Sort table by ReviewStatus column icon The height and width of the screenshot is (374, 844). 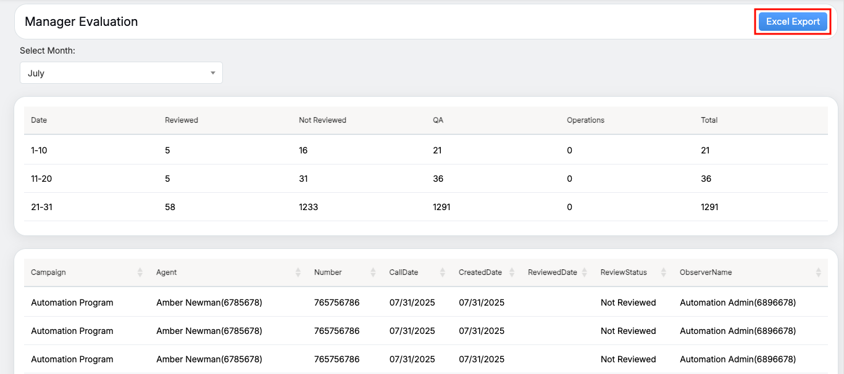[x=664, y=272]
